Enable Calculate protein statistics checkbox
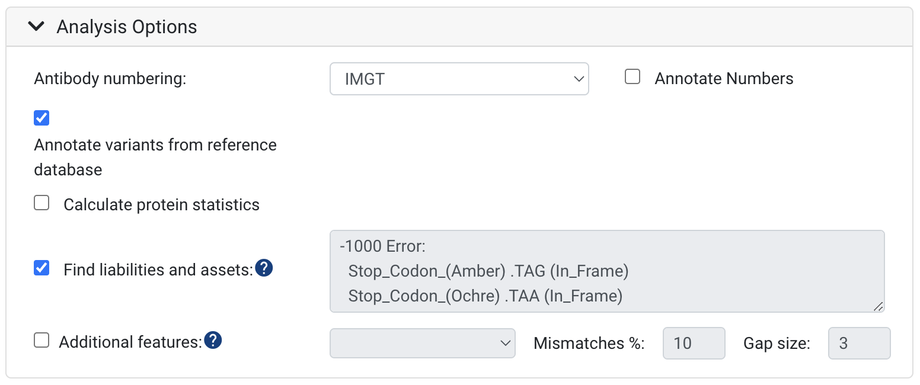 coord(41,203)
